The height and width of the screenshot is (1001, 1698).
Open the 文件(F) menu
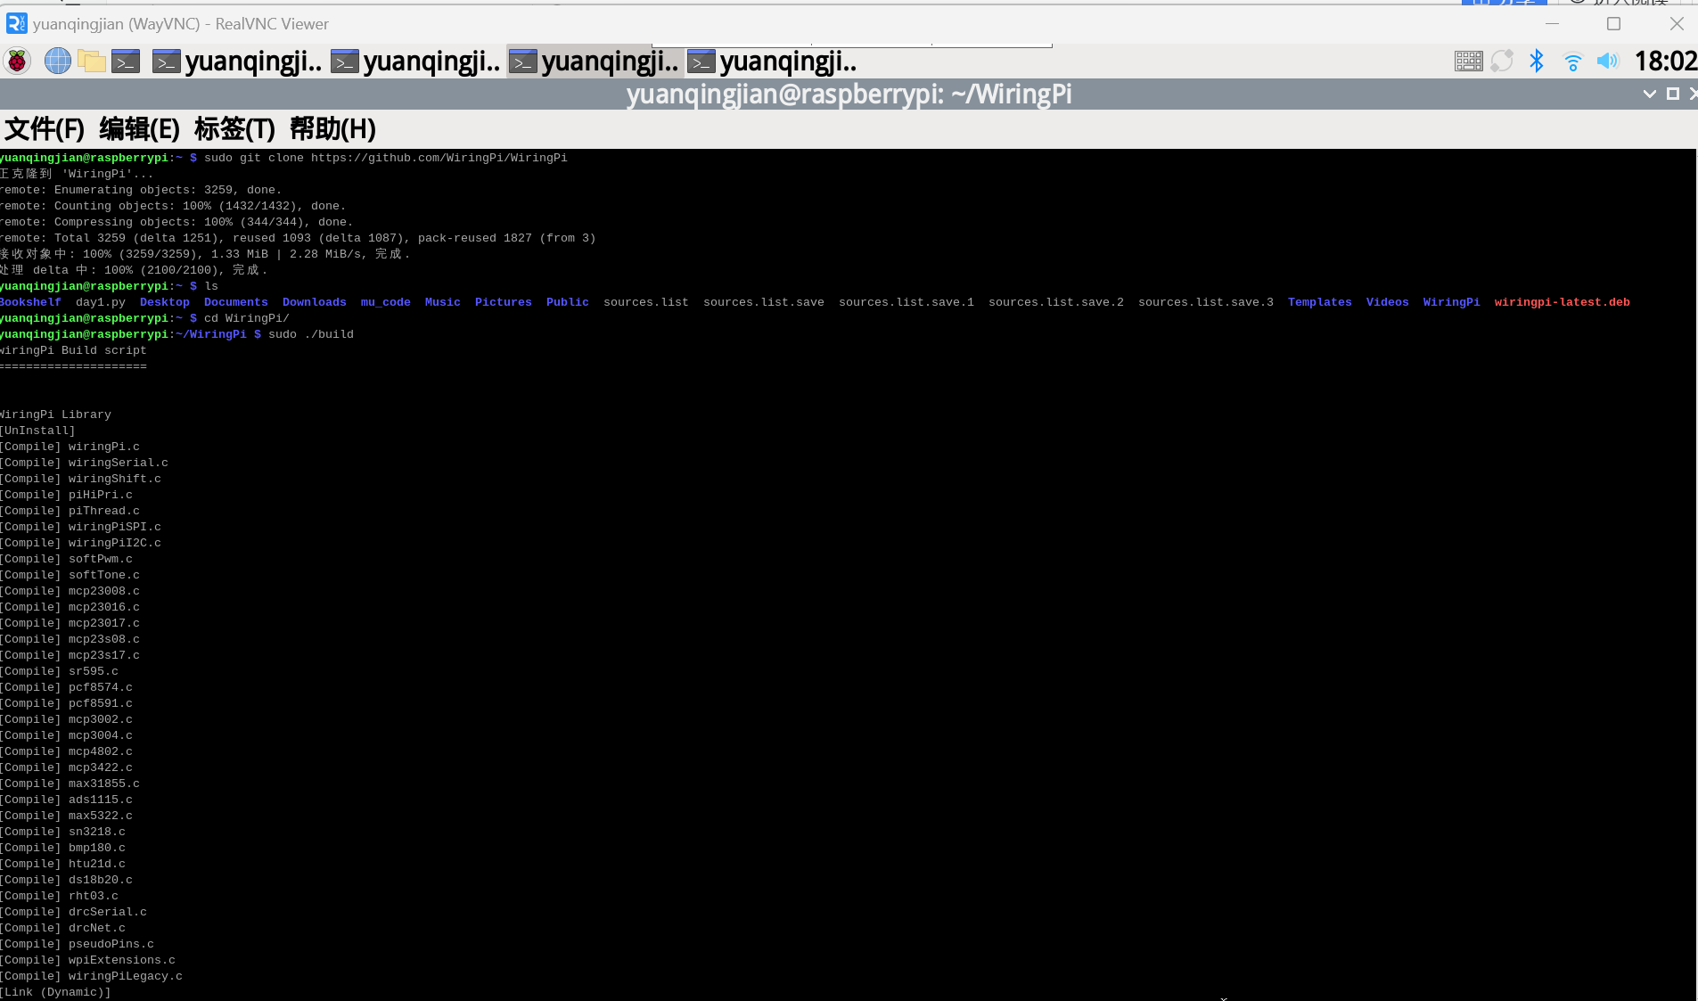click(x=44, y=129)
